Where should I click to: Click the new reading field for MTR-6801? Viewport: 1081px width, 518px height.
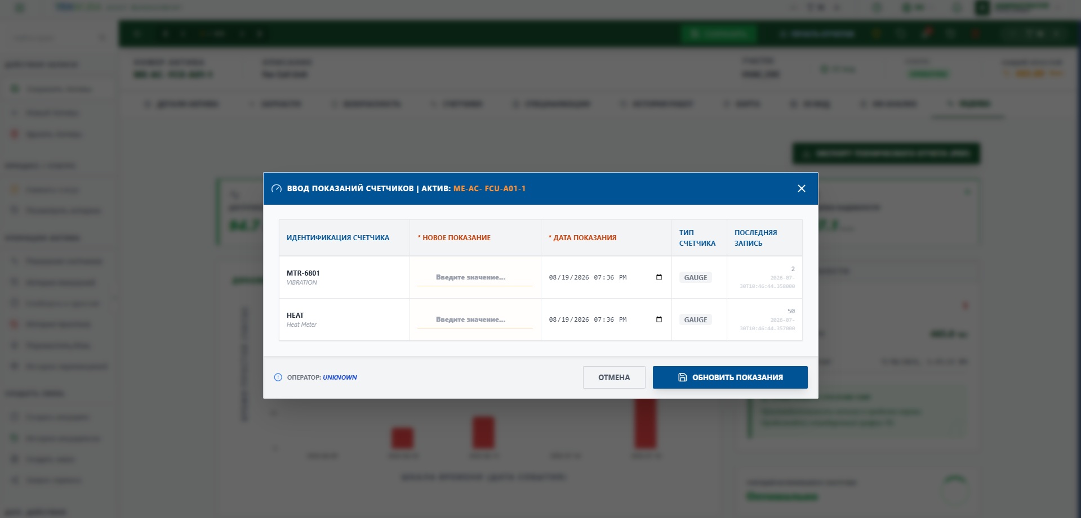tap(475, 277)
